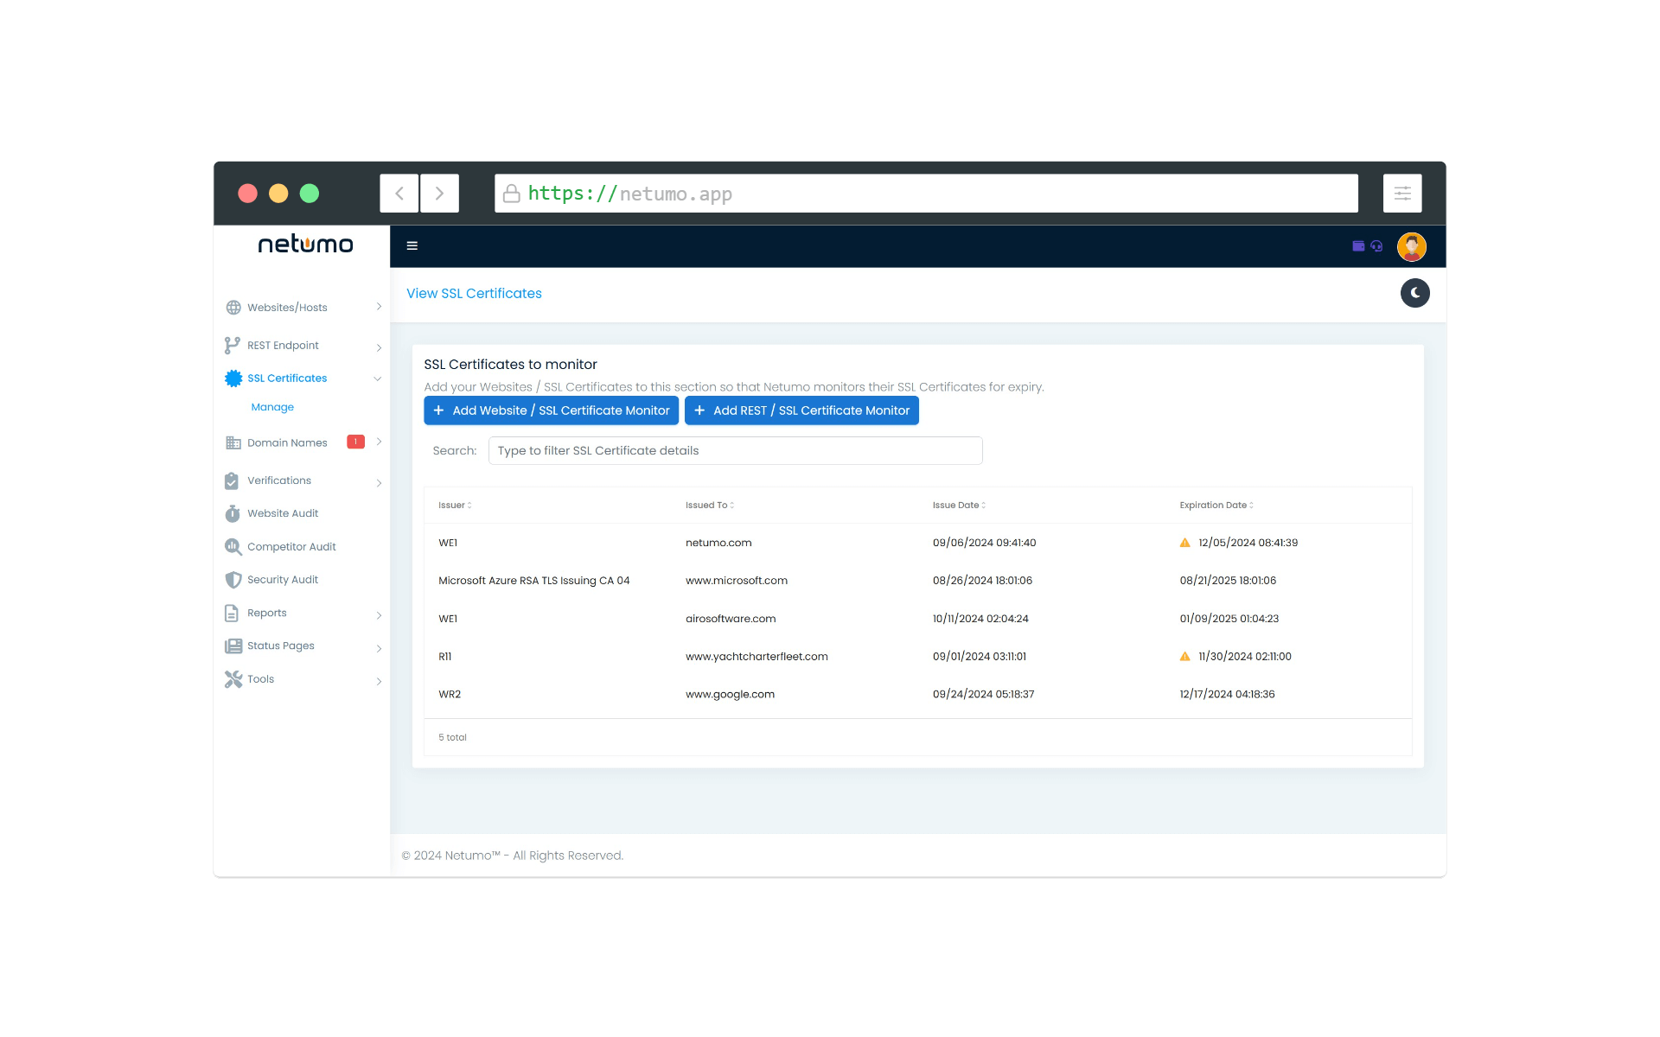Select the airosoftware.com certificate row
The image size is (1660, 1037).
point(917,619)
